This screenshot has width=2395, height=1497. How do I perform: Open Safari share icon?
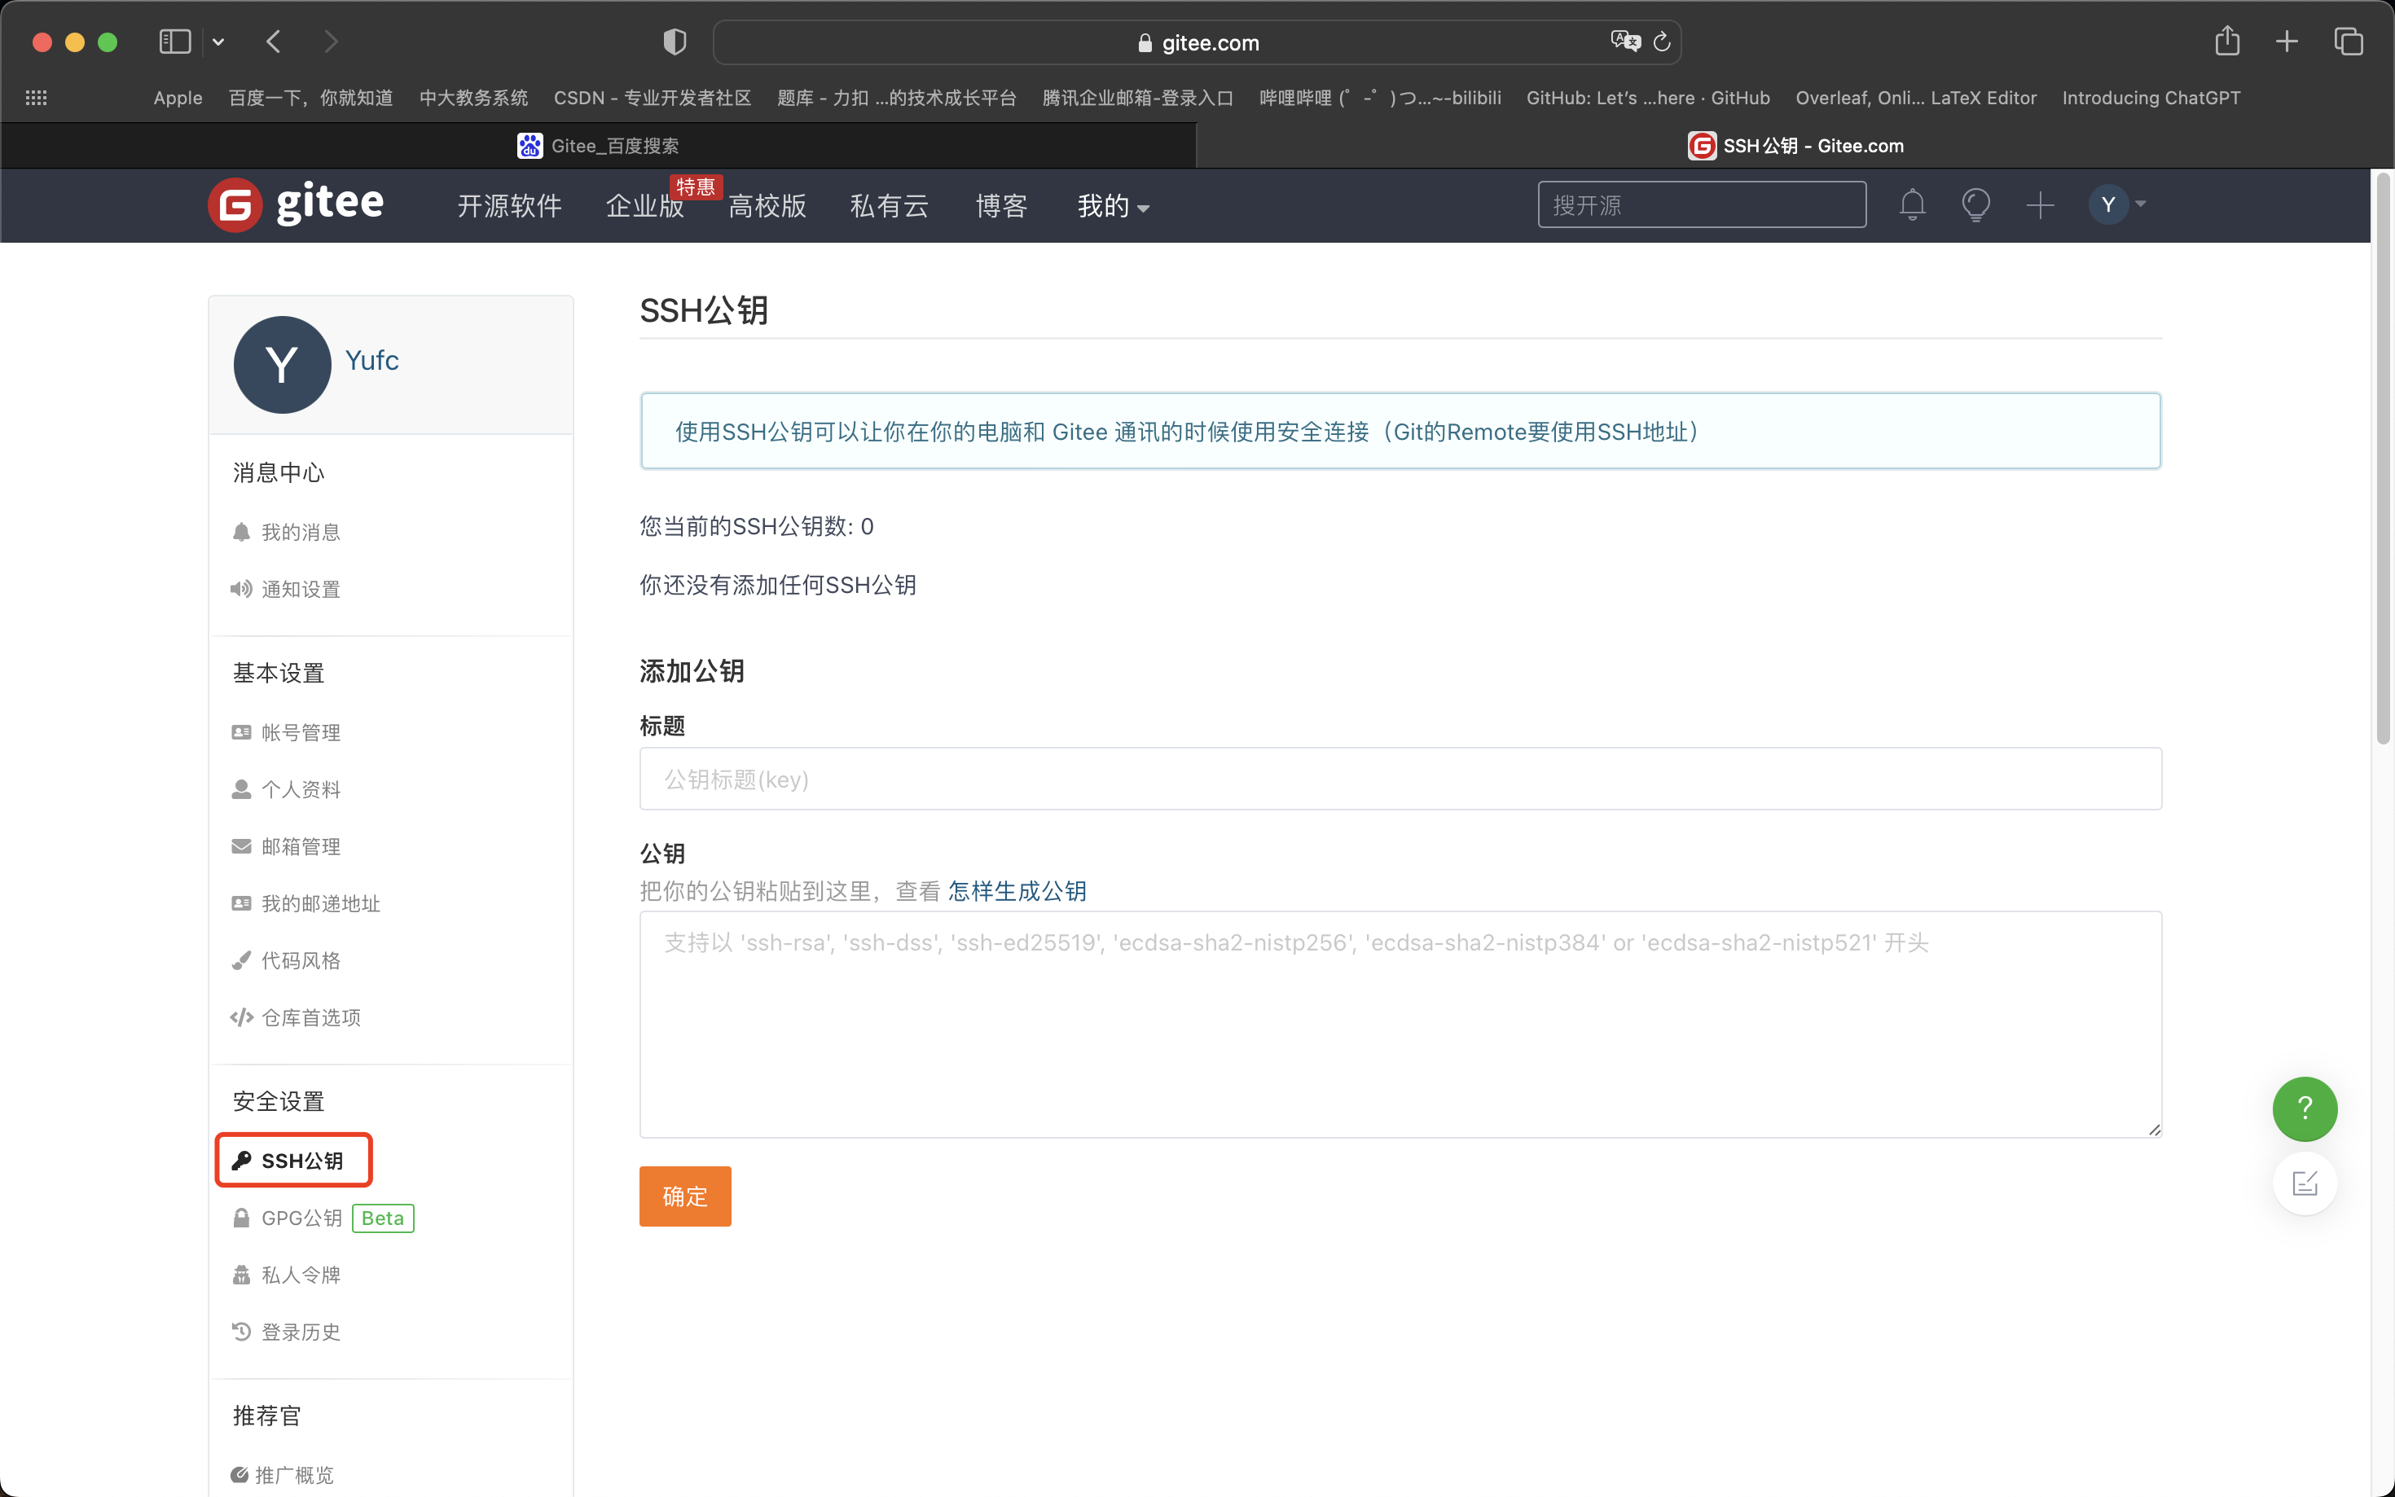click(2226, 42)
